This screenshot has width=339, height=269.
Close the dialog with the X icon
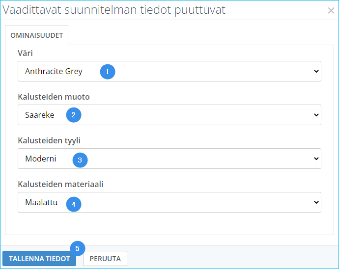(x=331, y=10)
